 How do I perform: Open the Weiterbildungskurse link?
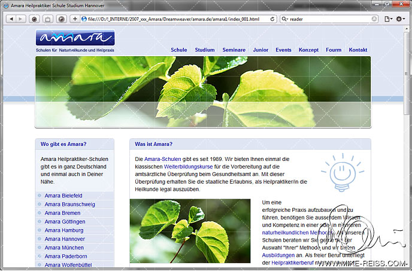pos(188,167)
